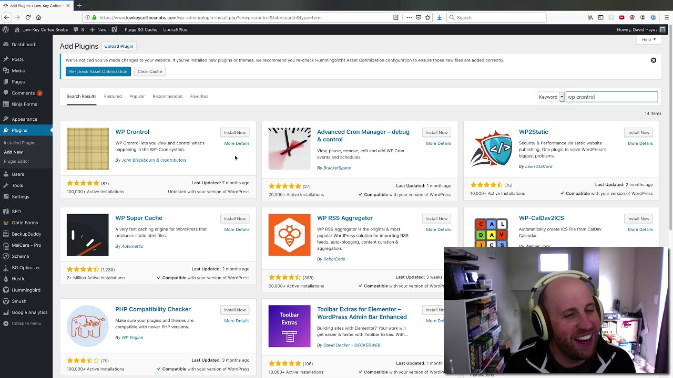
Task: Click the PHP Compatibility Checker elephant thumbnail
Action: click(88, 326)
